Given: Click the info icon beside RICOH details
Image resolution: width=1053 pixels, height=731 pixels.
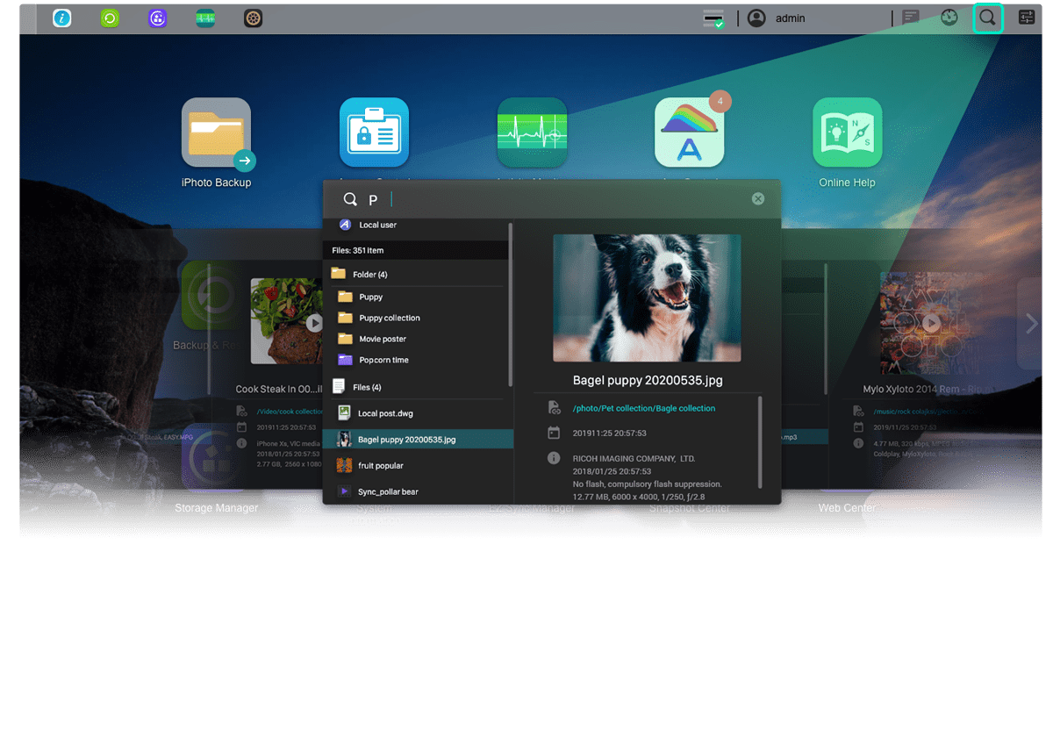Looking at the screenshot, I should (554, 458).
